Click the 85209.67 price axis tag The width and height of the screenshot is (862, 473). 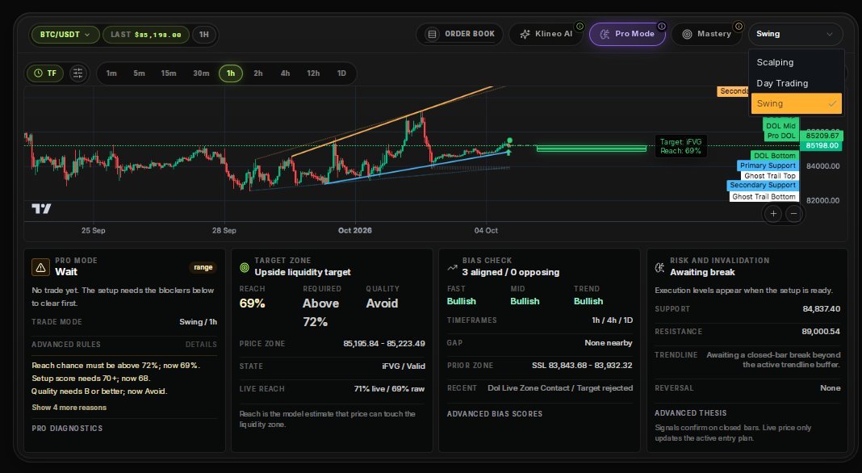coord(822,136)
